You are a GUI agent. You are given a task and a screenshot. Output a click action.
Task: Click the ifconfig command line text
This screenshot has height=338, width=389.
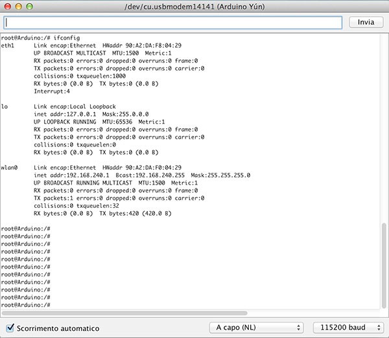[x=69, y=38]
